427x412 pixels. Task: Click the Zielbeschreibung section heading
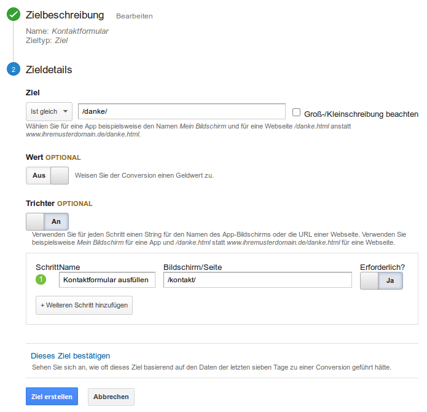pos(65,15)
